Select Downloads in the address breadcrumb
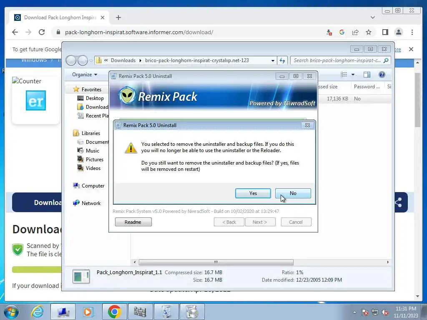Screen dimensions: 427x320 click(123, 60)
